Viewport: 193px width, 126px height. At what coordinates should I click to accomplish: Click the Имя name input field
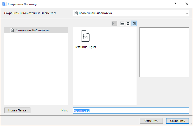click(131, 110)
